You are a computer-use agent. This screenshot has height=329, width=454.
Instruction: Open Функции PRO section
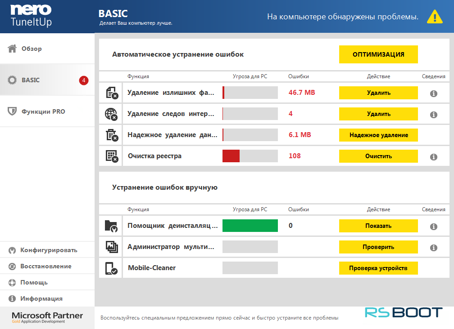(x=47, y=111)
